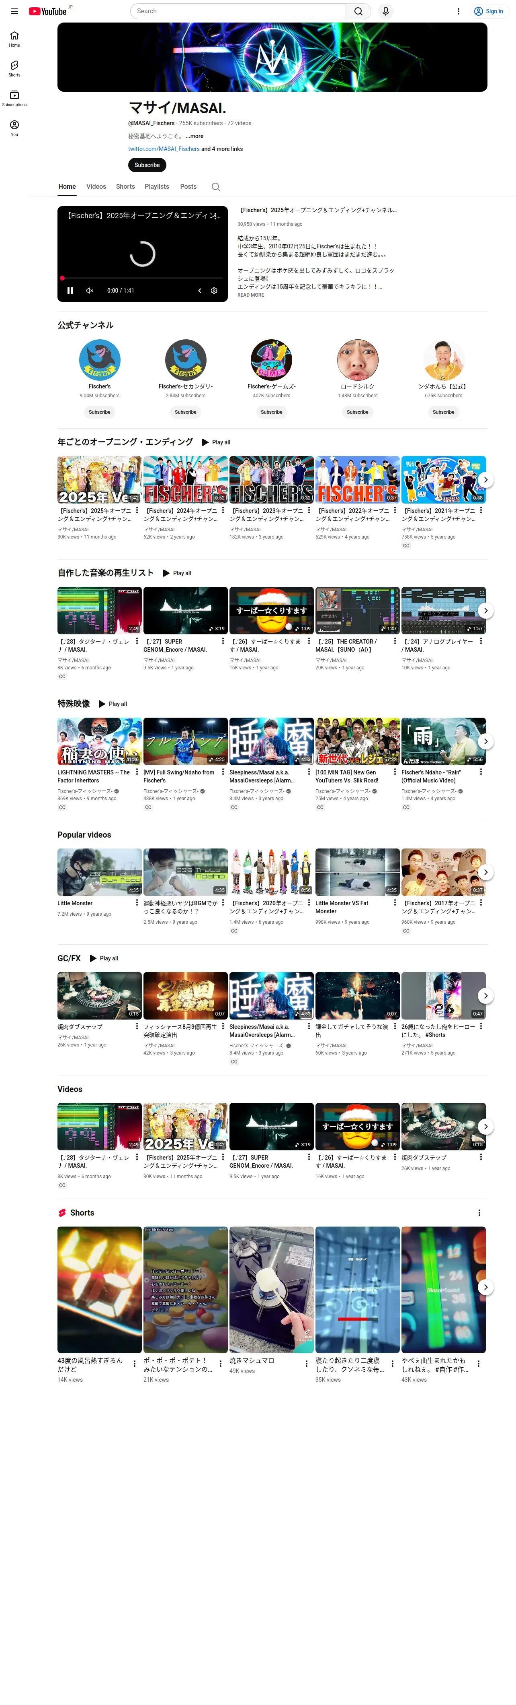Viewport: 516px width, 1705px height.
Task: Open action menu for 【♪28】タジターナ music video
Action: tap(137, 641)
